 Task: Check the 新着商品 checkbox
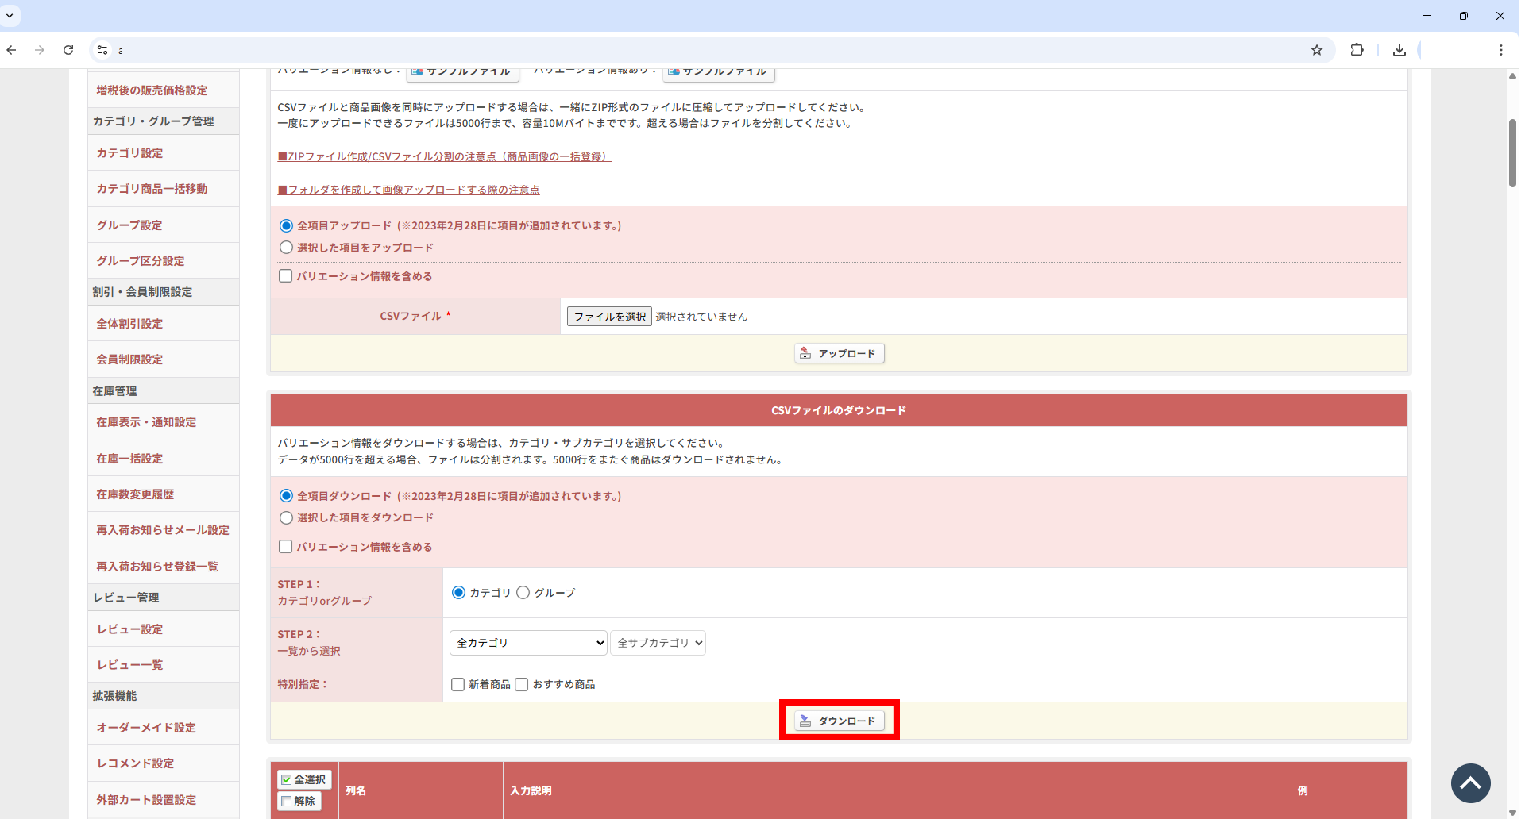tap(457, 684)
